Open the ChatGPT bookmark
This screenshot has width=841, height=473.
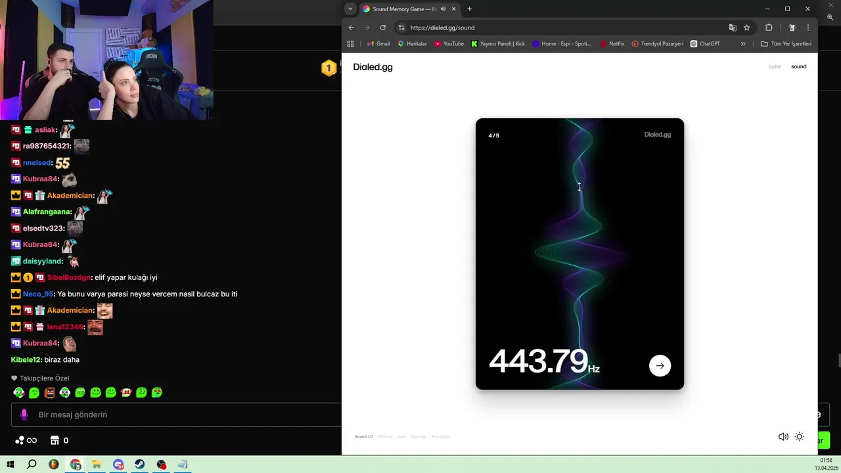705,44
